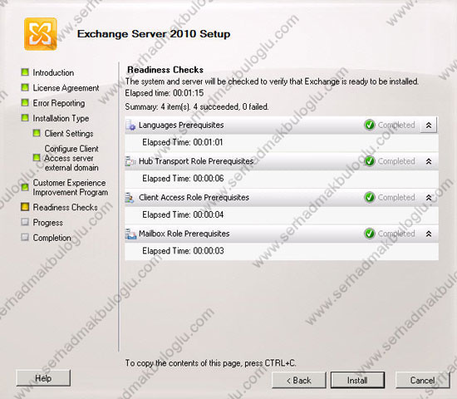Select the License Agreement step
Image resolution: width=457 pixels, height=399 pixels.
(x=66, y=88)
